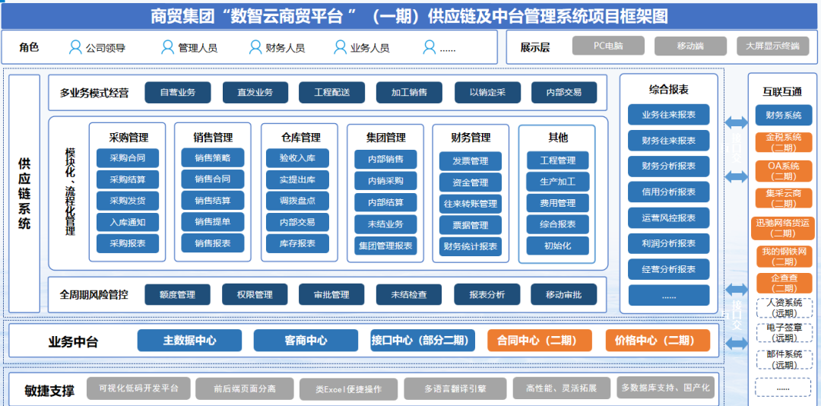821x406 pixels.
Task: Select the 信用分析报表 report
Action: [669, 192]
